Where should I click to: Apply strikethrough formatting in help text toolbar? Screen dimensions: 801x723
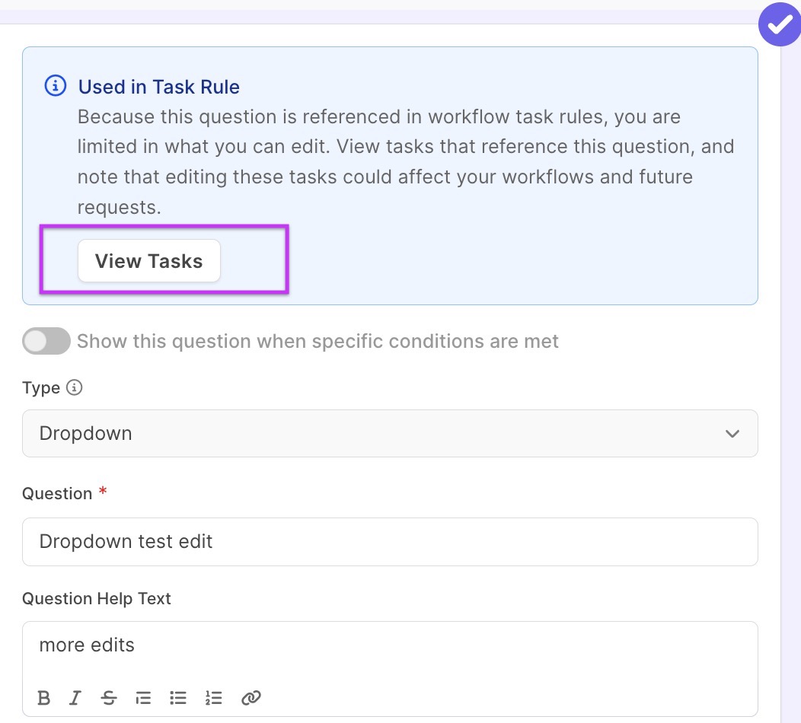(x=109, y=697)
